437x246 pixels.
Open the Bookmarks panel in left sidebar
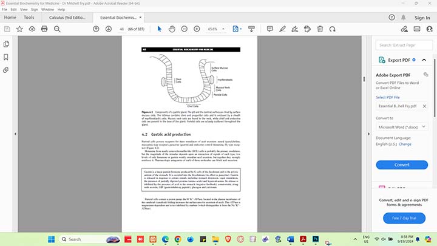pyautogui.click(x=6, y=57)
